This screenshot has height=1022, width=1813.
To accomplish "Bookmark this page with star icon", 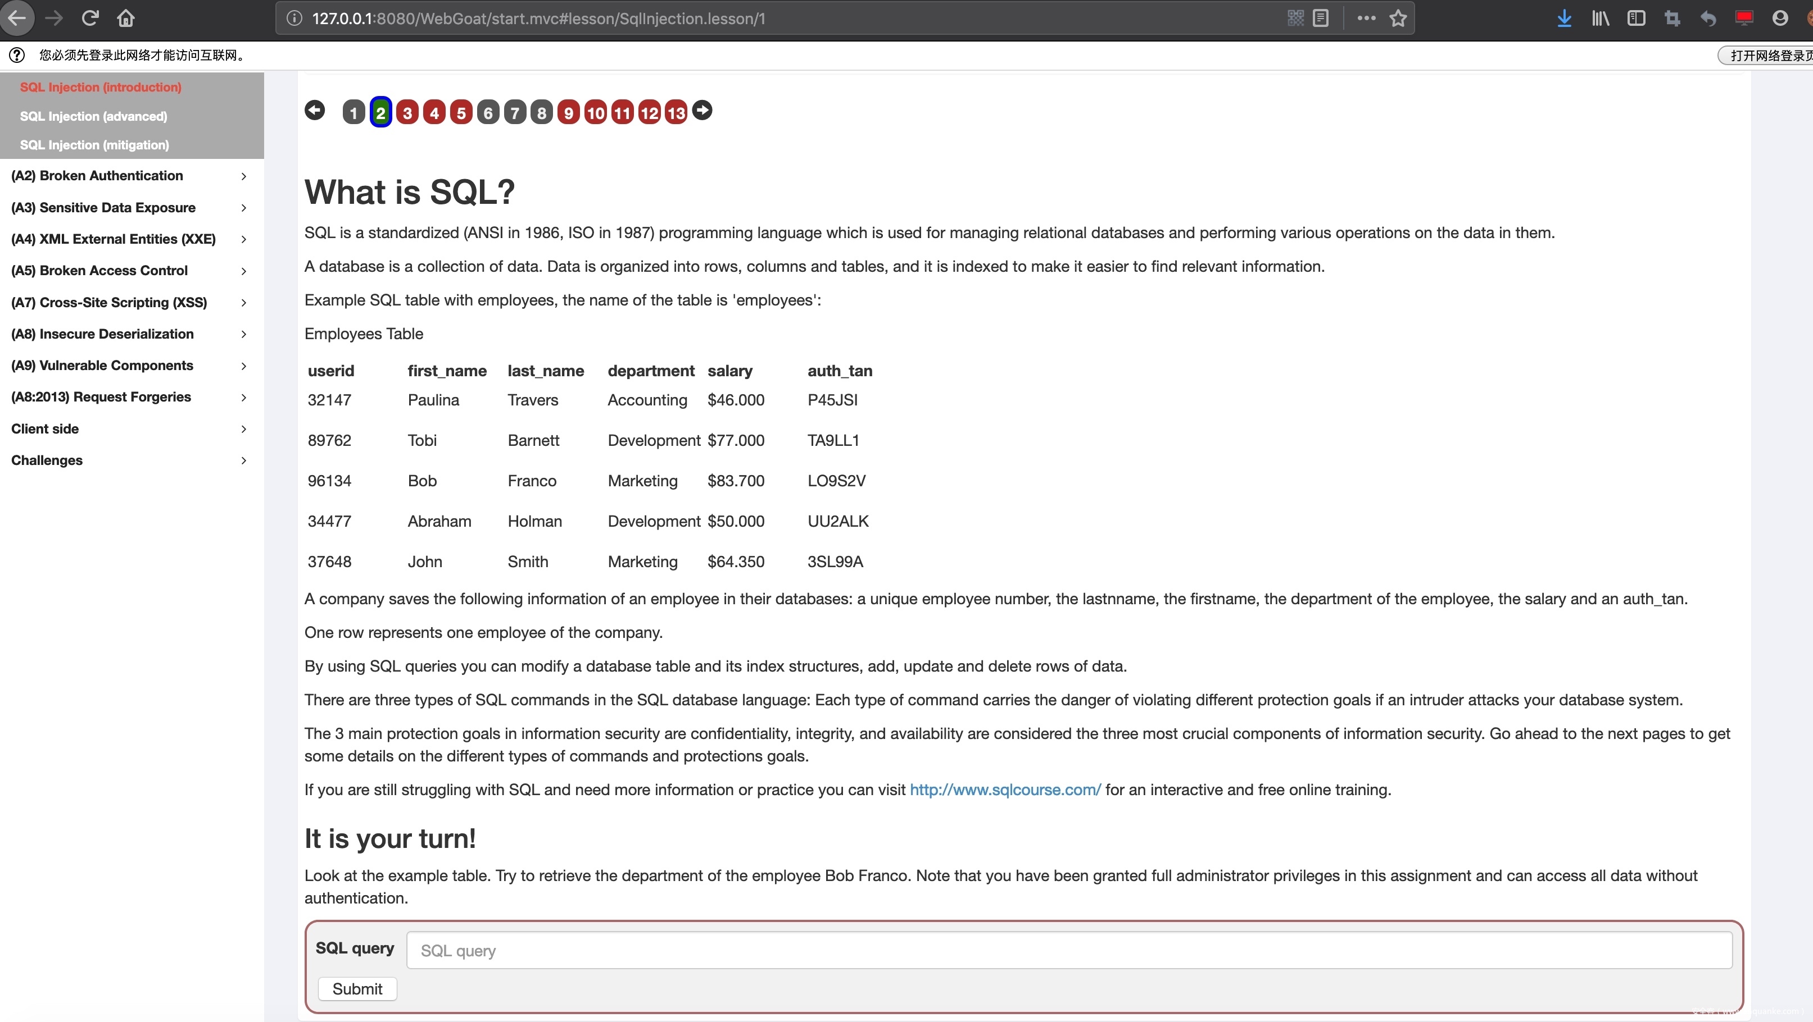I will (x=1398, y=19).
